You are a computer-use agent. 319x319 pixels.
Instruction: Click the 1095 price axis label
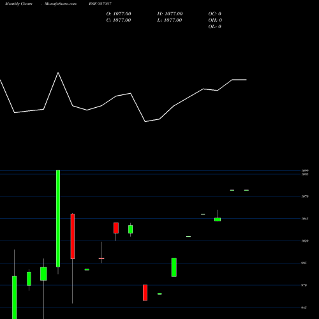click(x=305, y=174)
